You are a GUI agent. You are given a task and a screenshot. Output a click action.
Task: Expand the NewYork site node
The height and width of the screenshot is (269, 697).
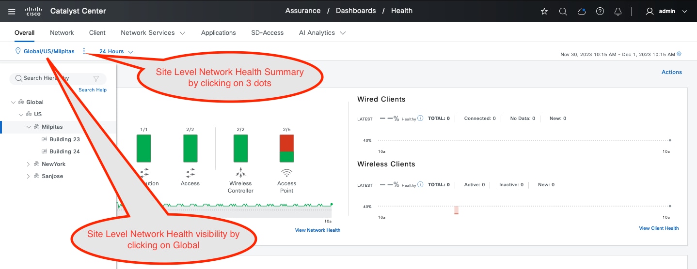tap(29, 164)
